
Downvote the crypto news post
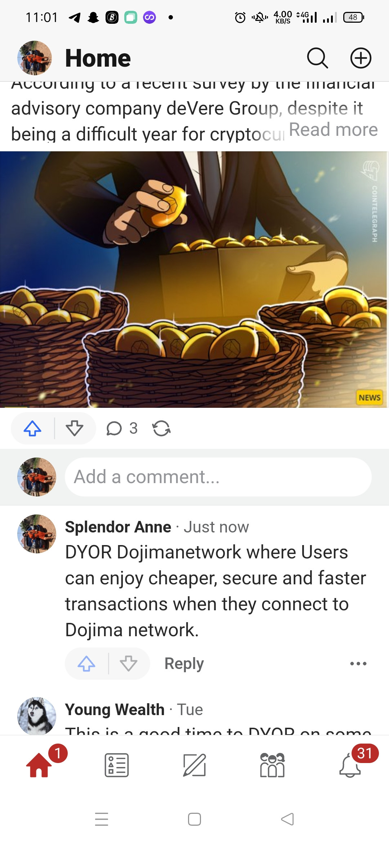[75, 428]
